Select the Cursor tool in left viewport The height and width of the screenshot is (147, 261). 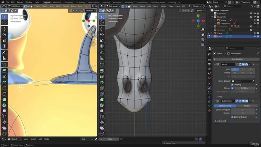[x=4, y=22]
